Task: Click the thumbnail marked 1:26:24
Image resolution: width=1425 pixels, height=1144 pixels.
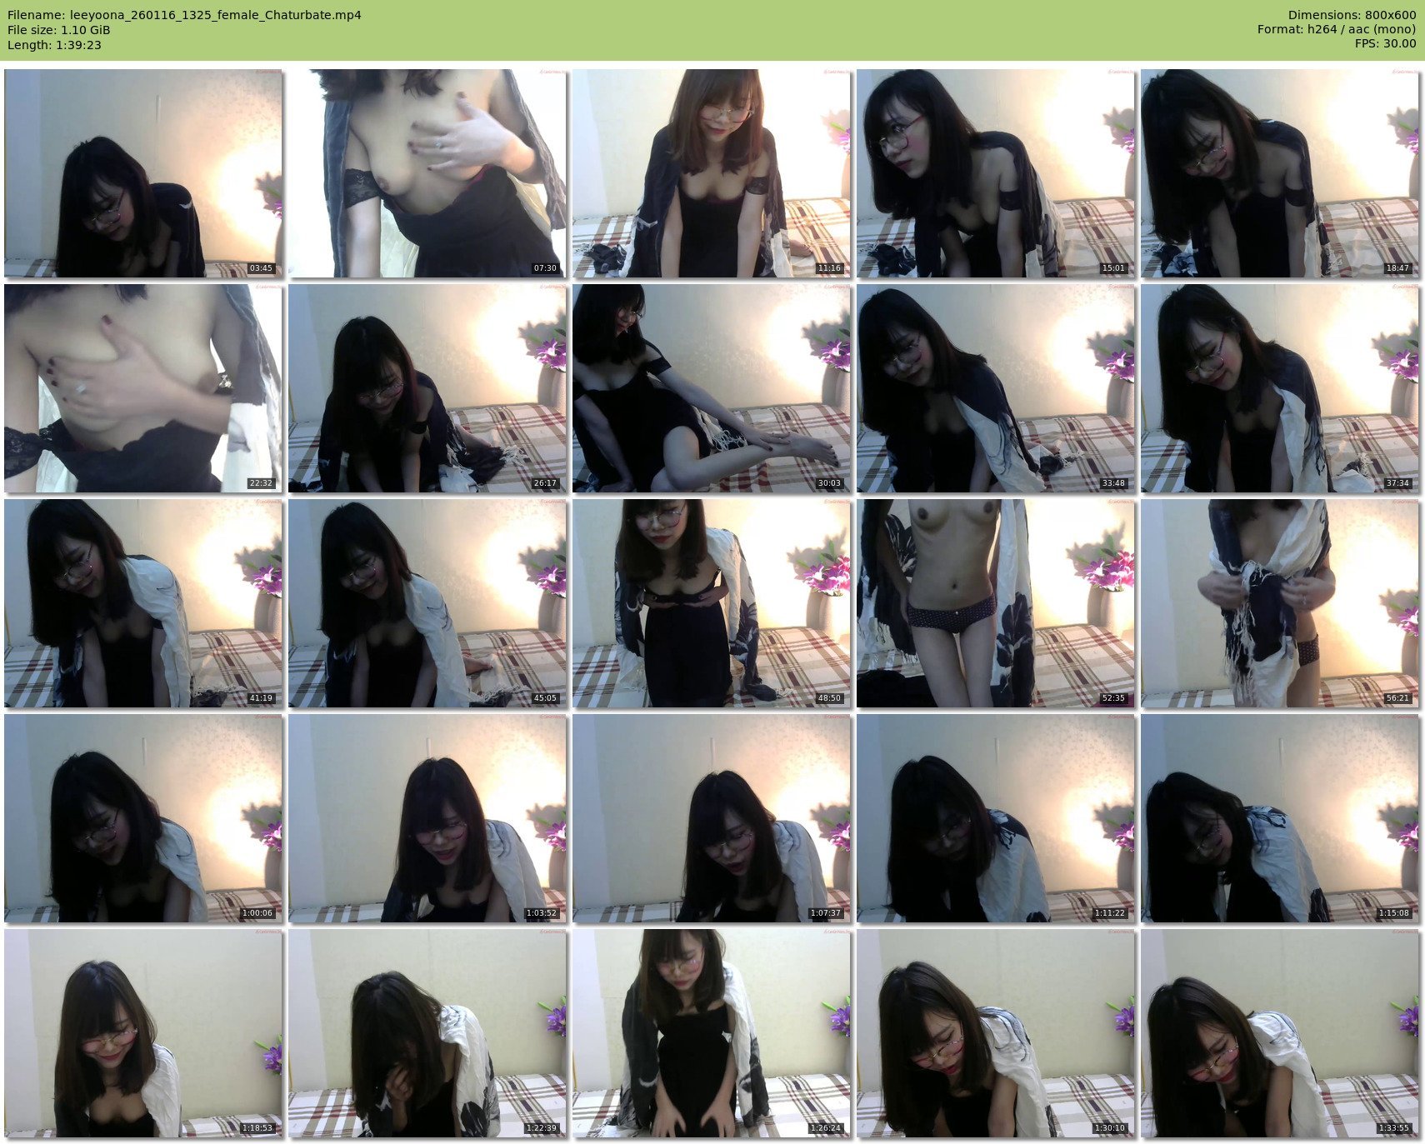Action: tap(712, 1033)
